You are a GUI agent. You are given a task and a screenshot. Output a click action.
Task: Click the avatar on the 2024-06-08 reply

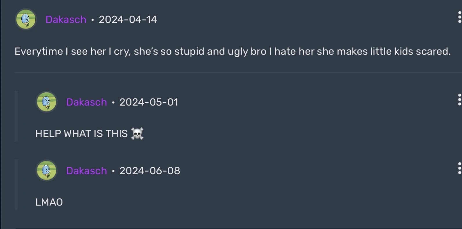46,171
